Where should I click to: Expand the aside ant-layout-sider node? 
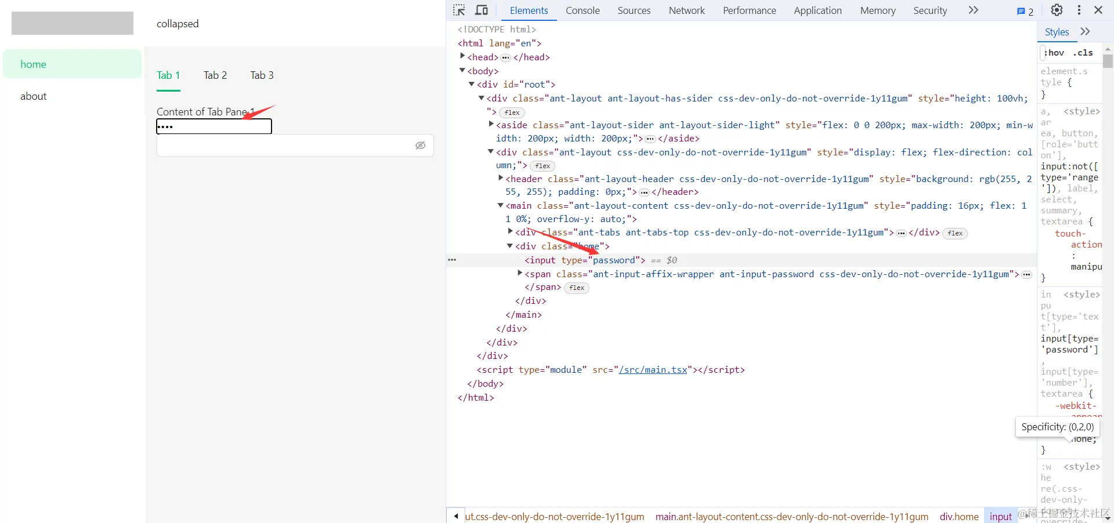point(491,124)
